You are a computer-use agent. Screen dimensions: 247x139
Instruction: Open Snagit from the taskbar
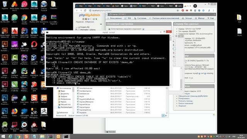click(x=26, y=136)
